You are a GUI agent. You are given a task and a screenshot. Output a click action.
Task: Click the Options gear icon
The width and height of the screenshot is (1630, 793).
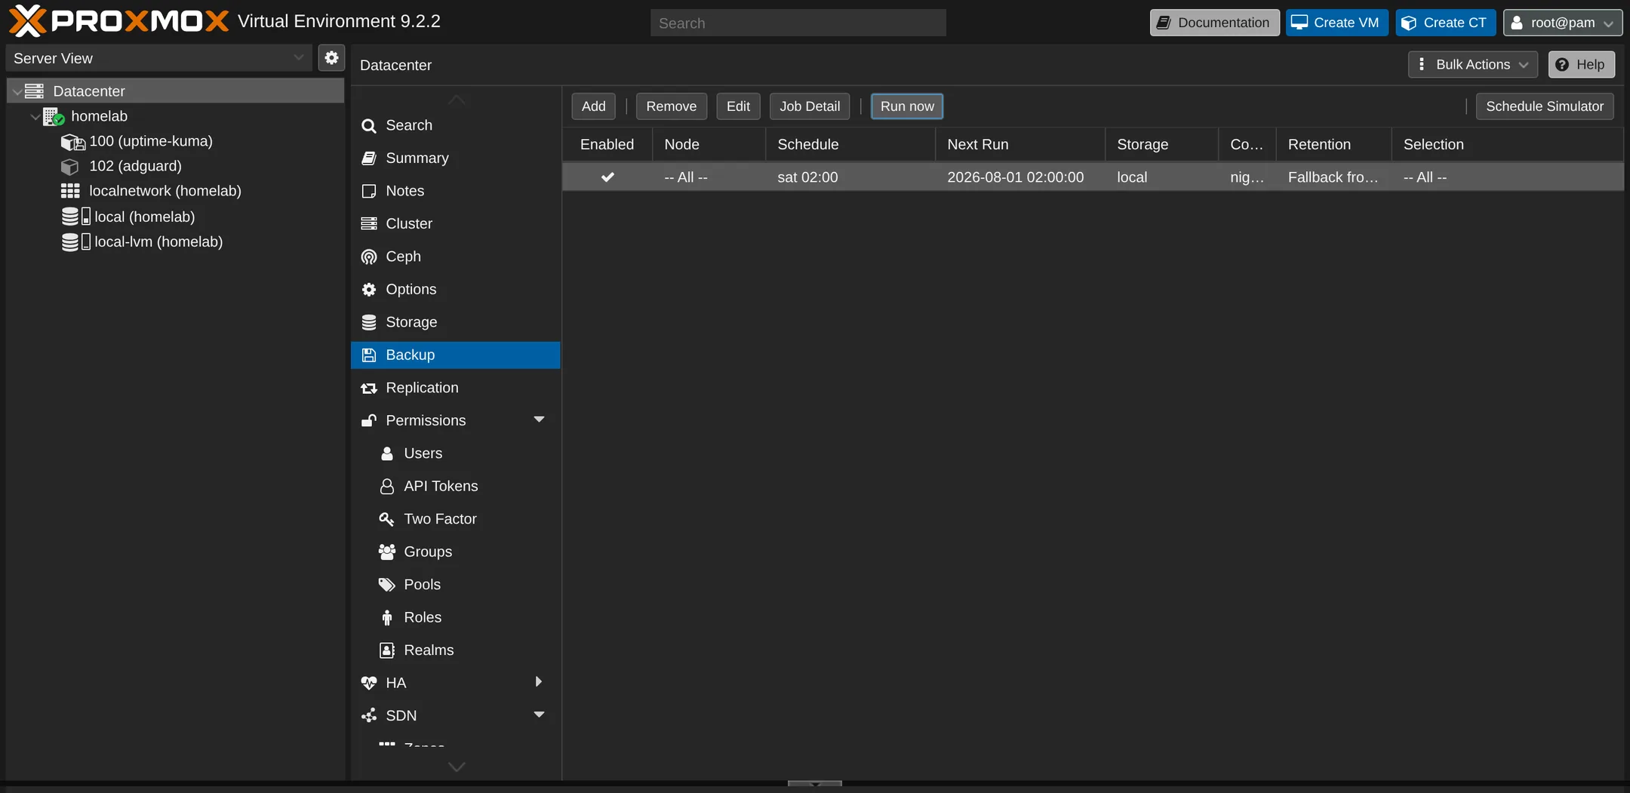[x=369, y=290]
